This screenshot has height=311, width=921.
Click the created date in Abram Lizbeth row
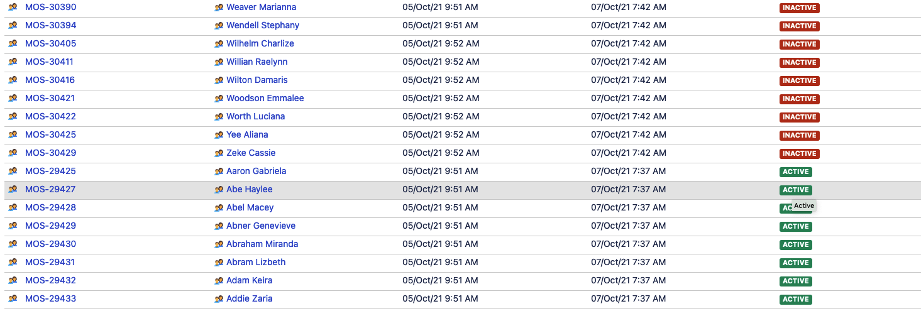[x=440, y=263]
